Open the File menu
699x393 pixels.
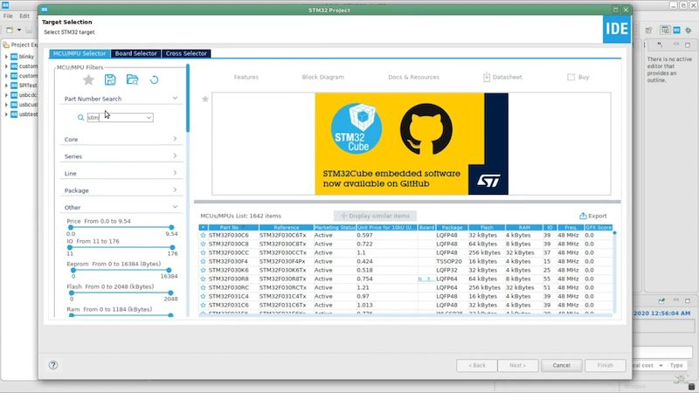[x=8, y=16]
